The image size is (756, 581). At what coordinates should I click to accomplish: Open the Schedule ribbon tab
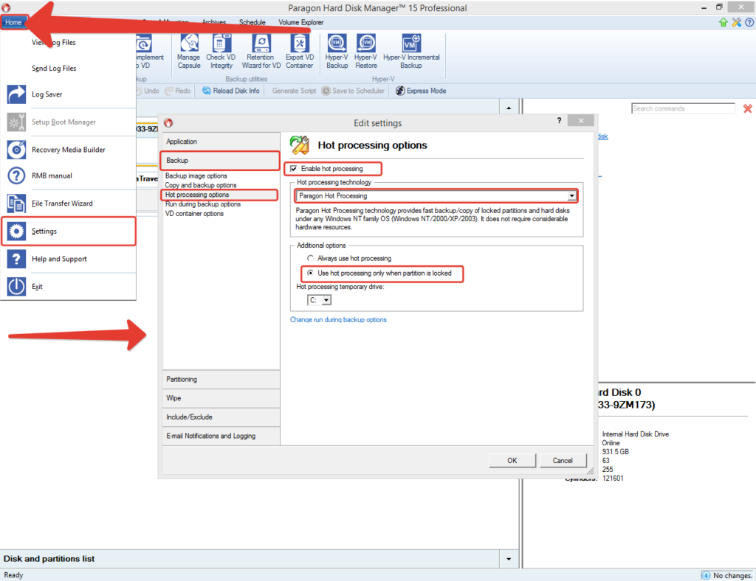click(252, 22)
